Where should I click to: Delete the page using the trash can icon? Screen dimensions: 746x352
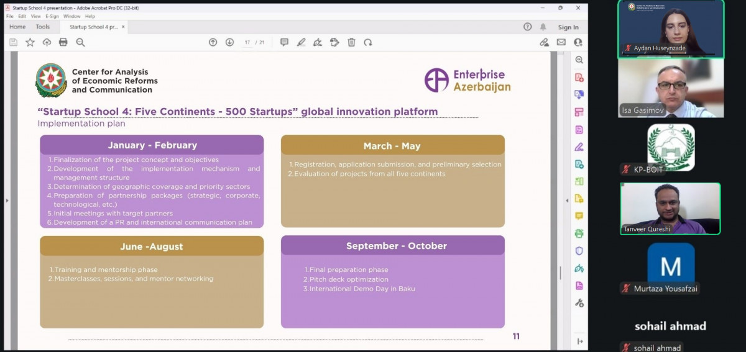click(351, 42)
